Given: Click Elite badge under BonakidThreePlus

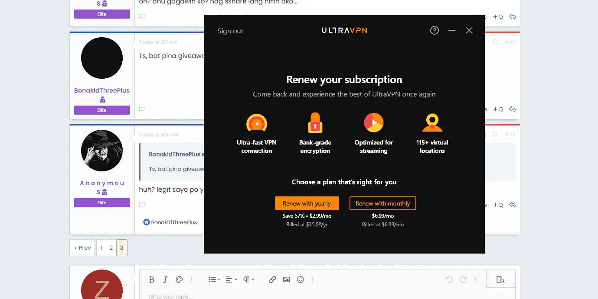Looking at the screenshot, I should coord(102,110).
